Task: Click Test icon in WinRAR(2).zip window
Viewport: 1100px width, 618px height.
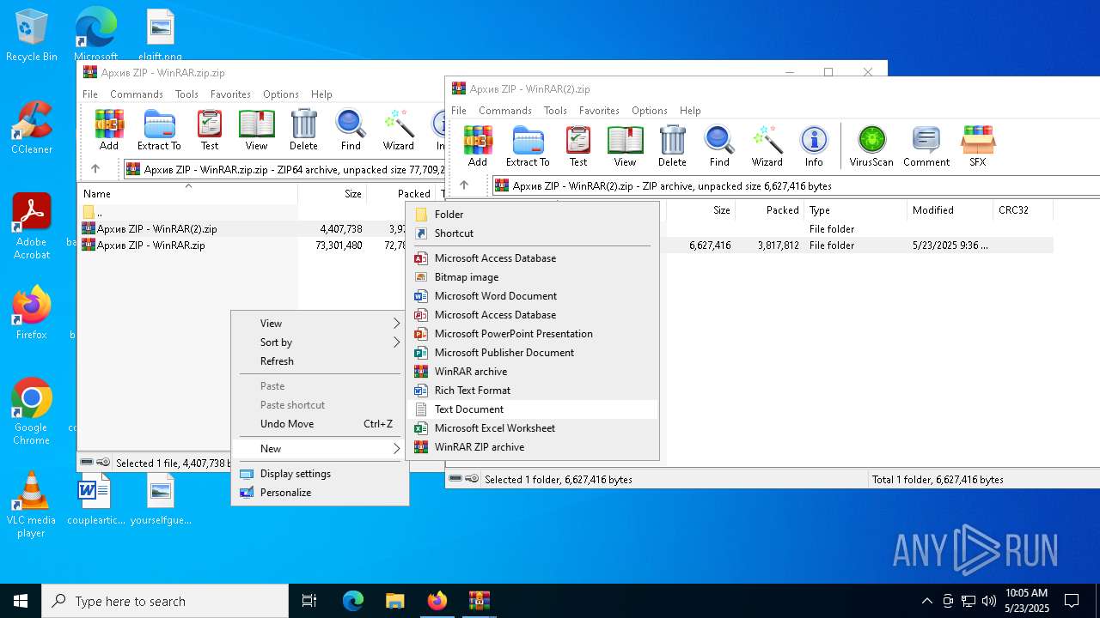Action: pos(578,146)
